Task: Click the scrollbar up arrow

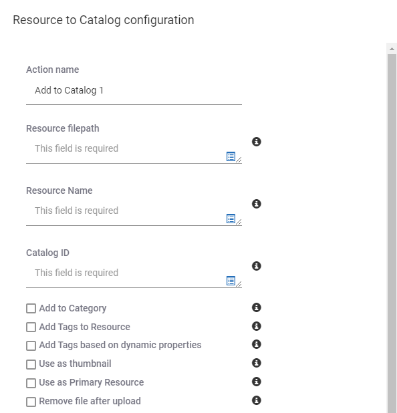Action: pyautogui.click(x=392, y=49)
